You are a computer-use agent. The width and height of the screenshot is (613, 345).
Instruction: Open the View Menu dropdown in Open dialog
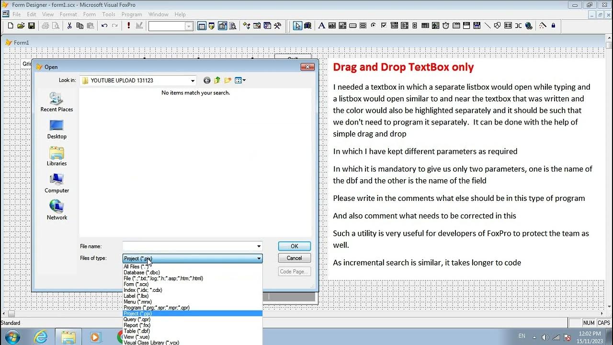click(x=240, y=80)
